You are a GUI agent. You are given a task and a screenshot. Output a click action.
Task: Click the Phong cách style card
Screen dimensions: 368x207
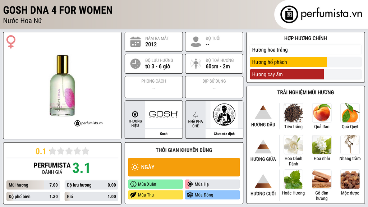[x=154, y=87]
